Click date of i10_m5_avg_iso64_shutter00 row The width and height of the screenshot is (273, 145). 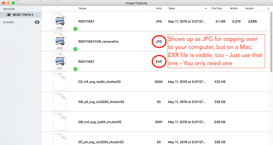point(187,82)
